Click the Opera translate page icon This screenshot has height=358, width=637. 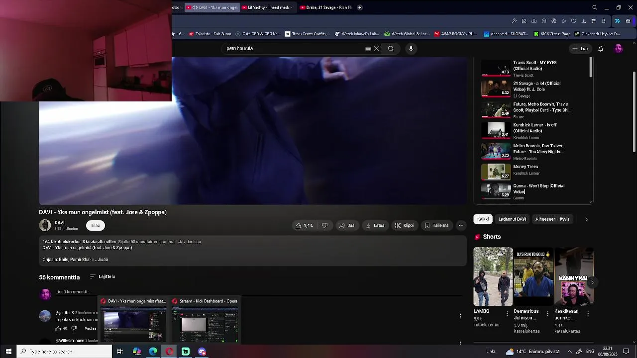pos(554,21)
